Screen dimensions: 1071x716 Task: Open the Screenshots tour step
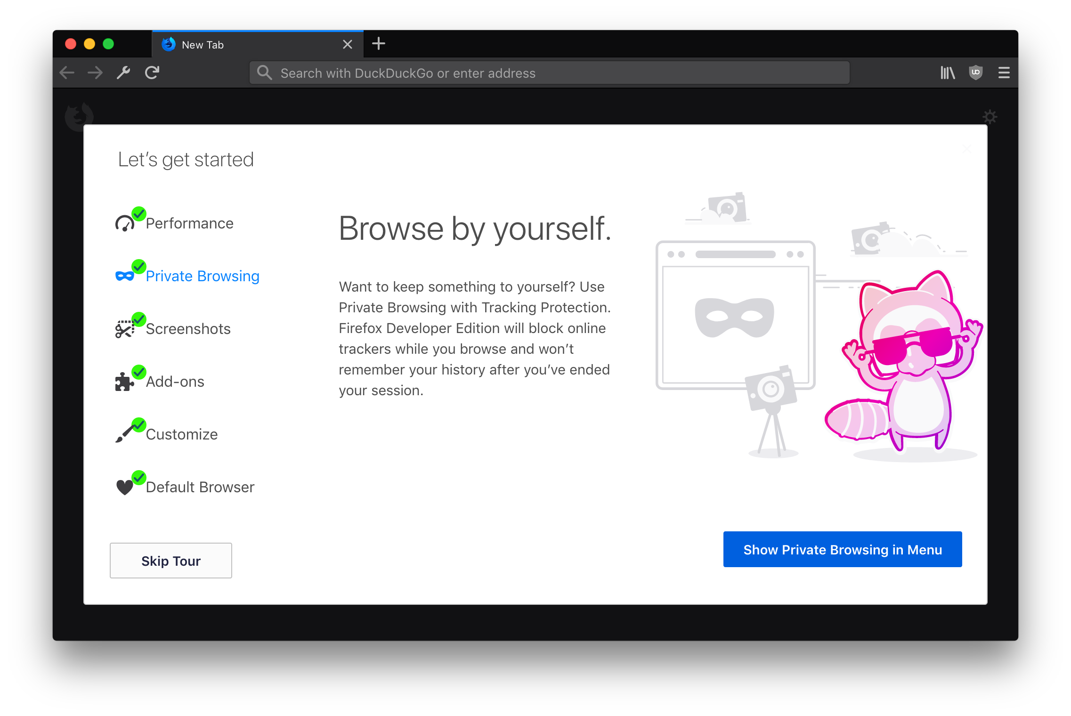[188, 328]
